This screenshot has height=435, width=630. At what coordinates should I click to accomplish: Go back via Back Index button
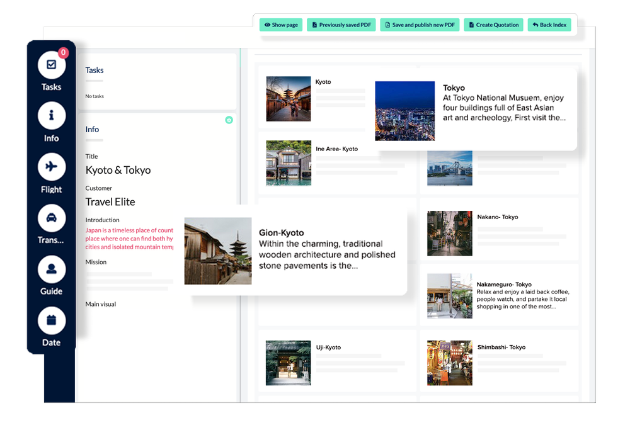coord(549,25)
